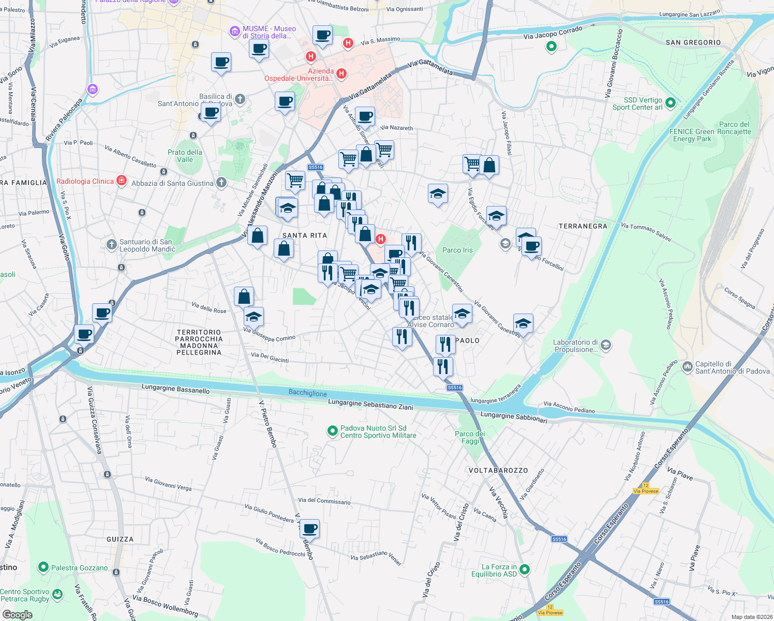Open Santuario di San Leopoldo Mandić marker
Viewport: 774px width, 621px height.
(111, 245)
